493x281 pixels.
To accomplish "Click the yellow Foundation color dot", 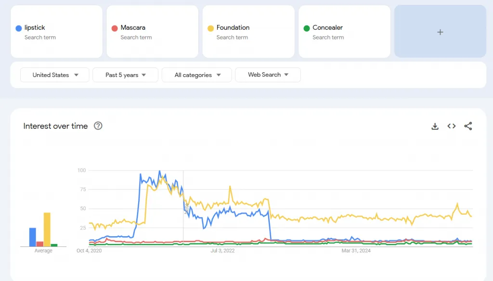I will point(210,28).
